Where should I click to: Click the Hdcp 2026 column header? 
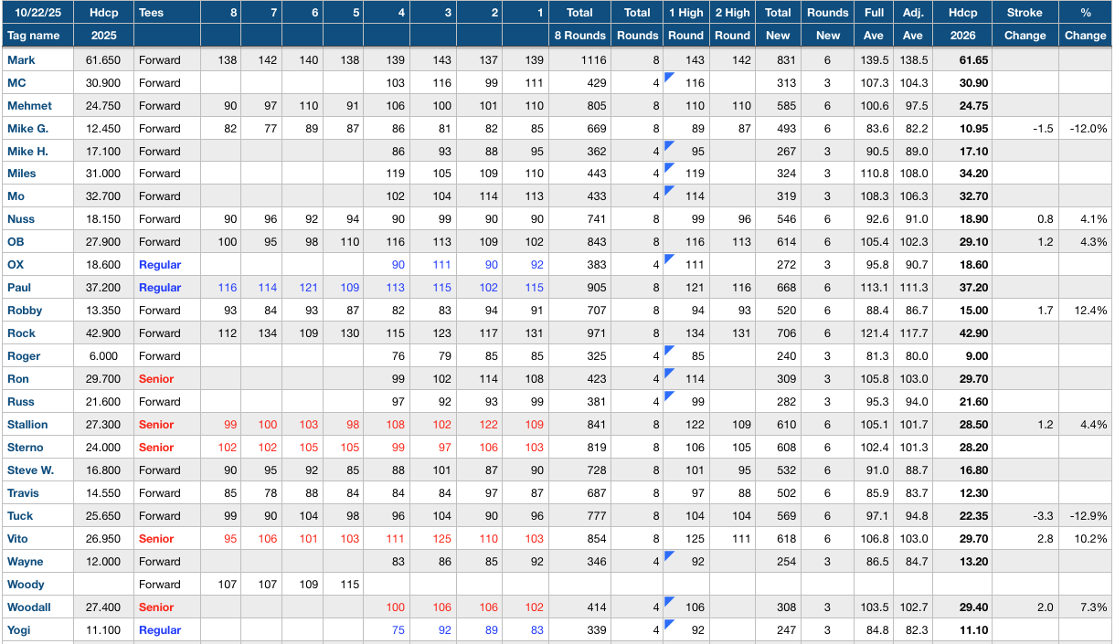(x=962, y=25)
